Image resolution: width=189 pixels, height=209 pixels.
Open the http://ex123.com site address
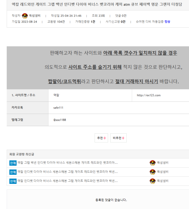click(149, 95)
